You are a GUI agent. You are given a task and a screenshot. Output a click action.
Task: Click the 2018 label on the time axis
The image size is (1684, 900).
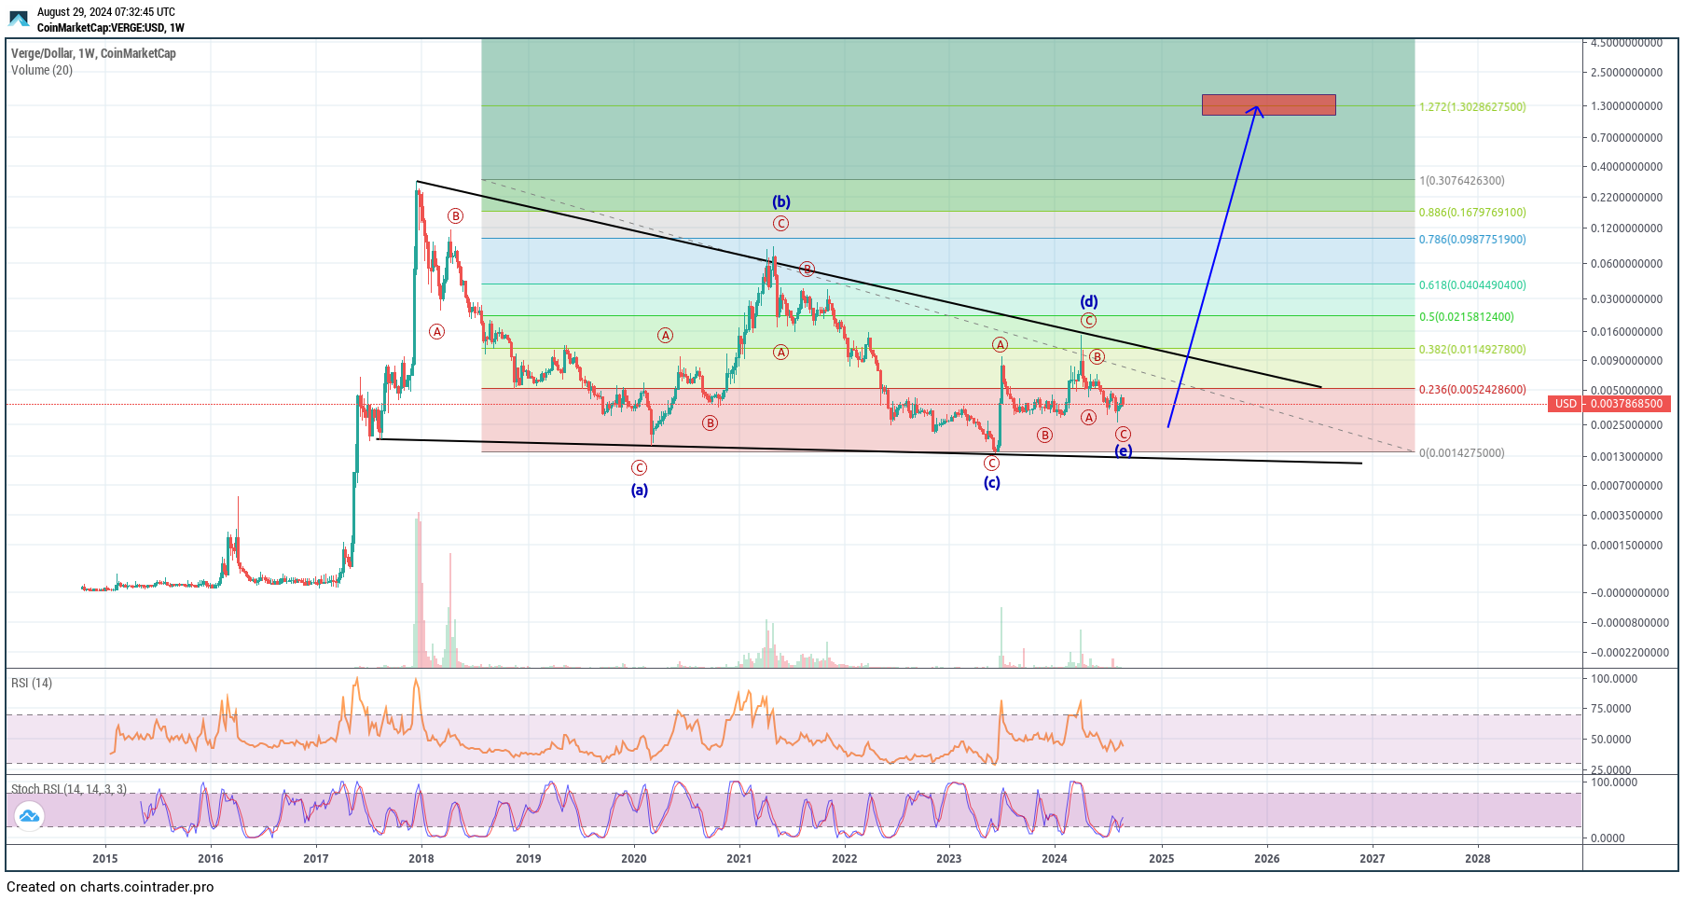point(421,858)
